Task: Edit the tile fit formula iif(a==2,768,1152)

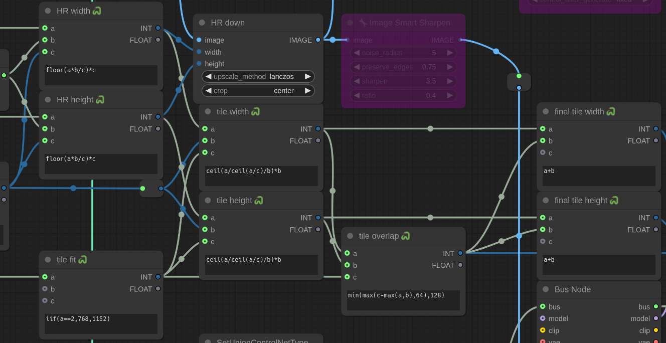Action: click(x=101, y=324)
